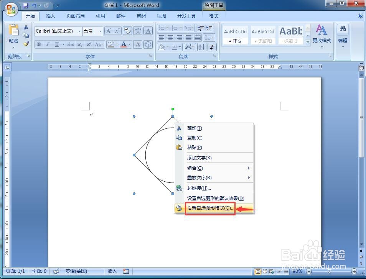Apply the 标题 1 style
366x279 pixels.
290,35
